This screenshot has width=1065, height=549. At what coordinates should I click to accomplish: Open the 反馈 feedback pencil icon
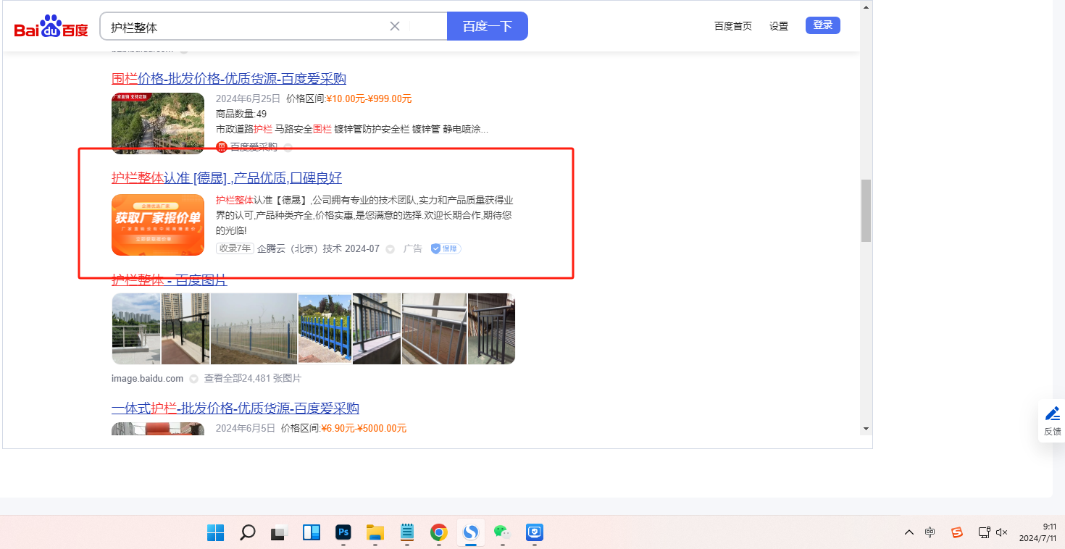[x=1052, y=414]
